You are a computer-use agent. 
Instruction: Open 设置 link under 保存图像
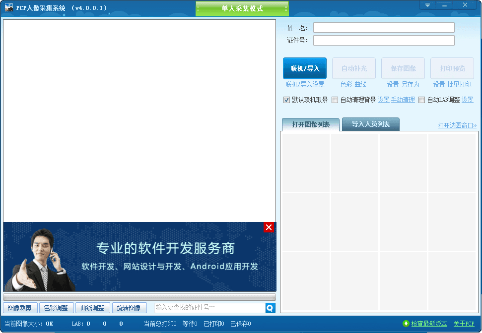tap(393, 84)
